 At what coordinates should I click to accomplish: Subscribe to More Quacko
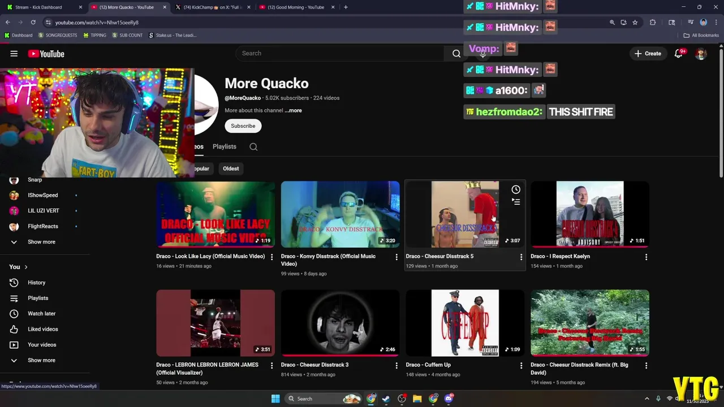coord(243,125)
